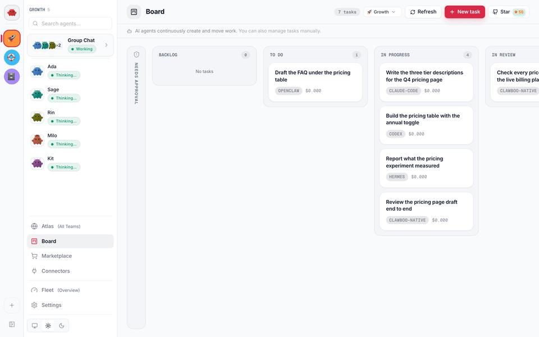Click Ada's blue avatar icon

[37, 71]
